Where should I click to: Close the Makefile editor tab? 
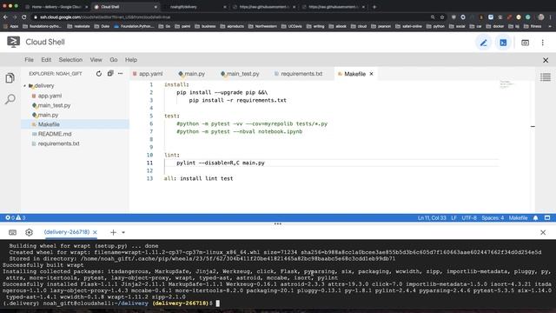click(x=371, y=74)
